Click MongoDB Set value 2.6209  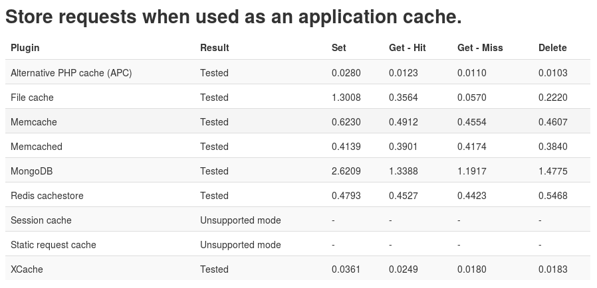(346, 171)
